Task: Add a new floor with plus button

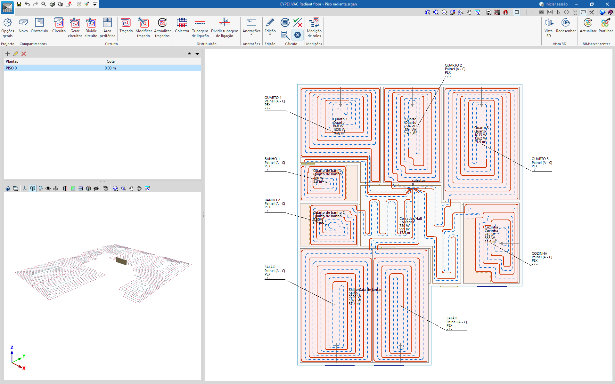Action: 8,54
